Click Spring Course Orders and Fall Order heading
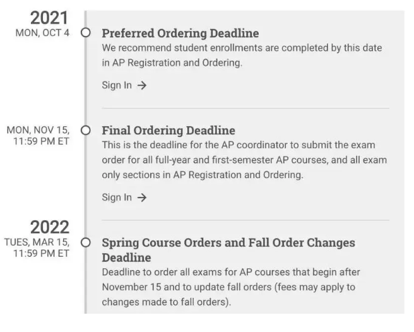414x332 pixels. tap(228, 250)
